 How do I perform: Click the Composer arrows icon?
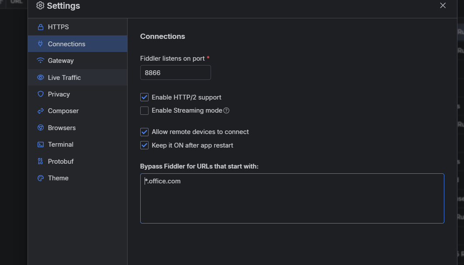[x=41, y=111]
